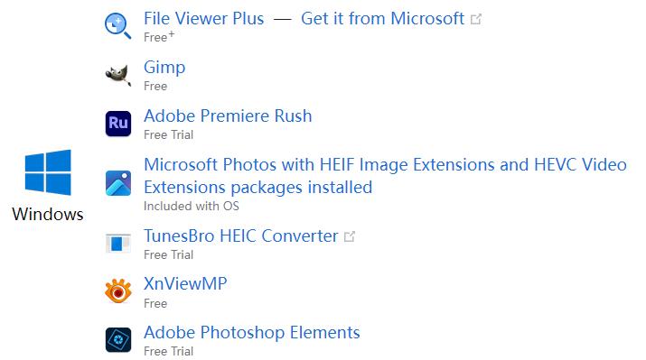
Task: Click the Adobe Photoshop Elements icon
Action: point(118,340)
